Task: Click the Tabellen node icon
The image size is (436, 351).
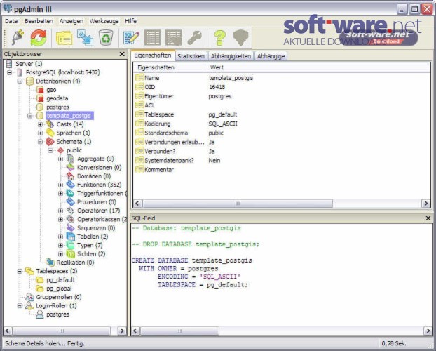Action: (70, 237)
